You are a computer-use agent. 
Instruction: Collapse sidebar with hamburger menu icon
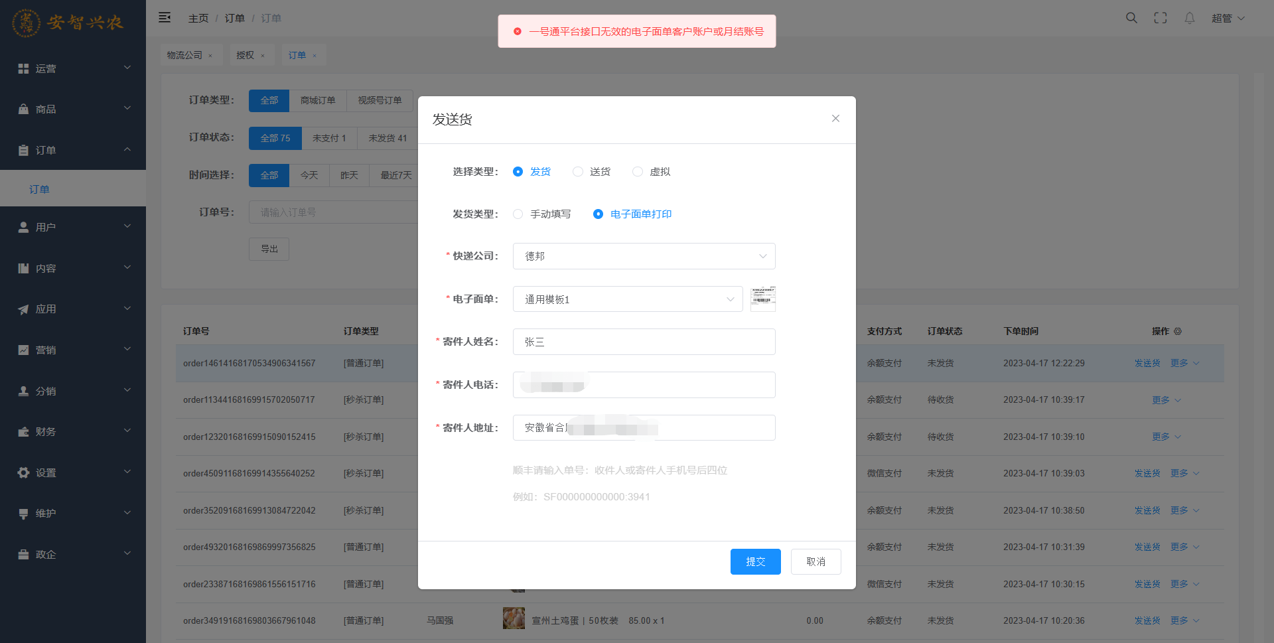tap(165, 18)
